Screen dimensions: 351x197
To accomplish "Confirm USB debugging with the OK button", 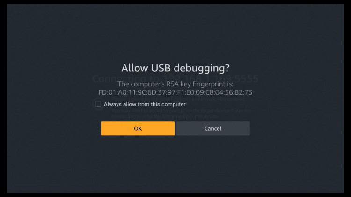I will (138, 128).
